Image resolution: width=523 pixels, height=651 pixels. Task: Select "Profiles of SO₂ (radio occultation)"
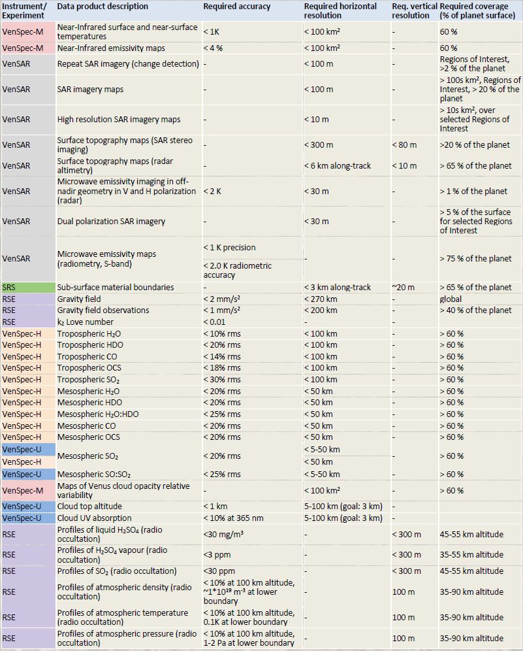click(117, 571)
